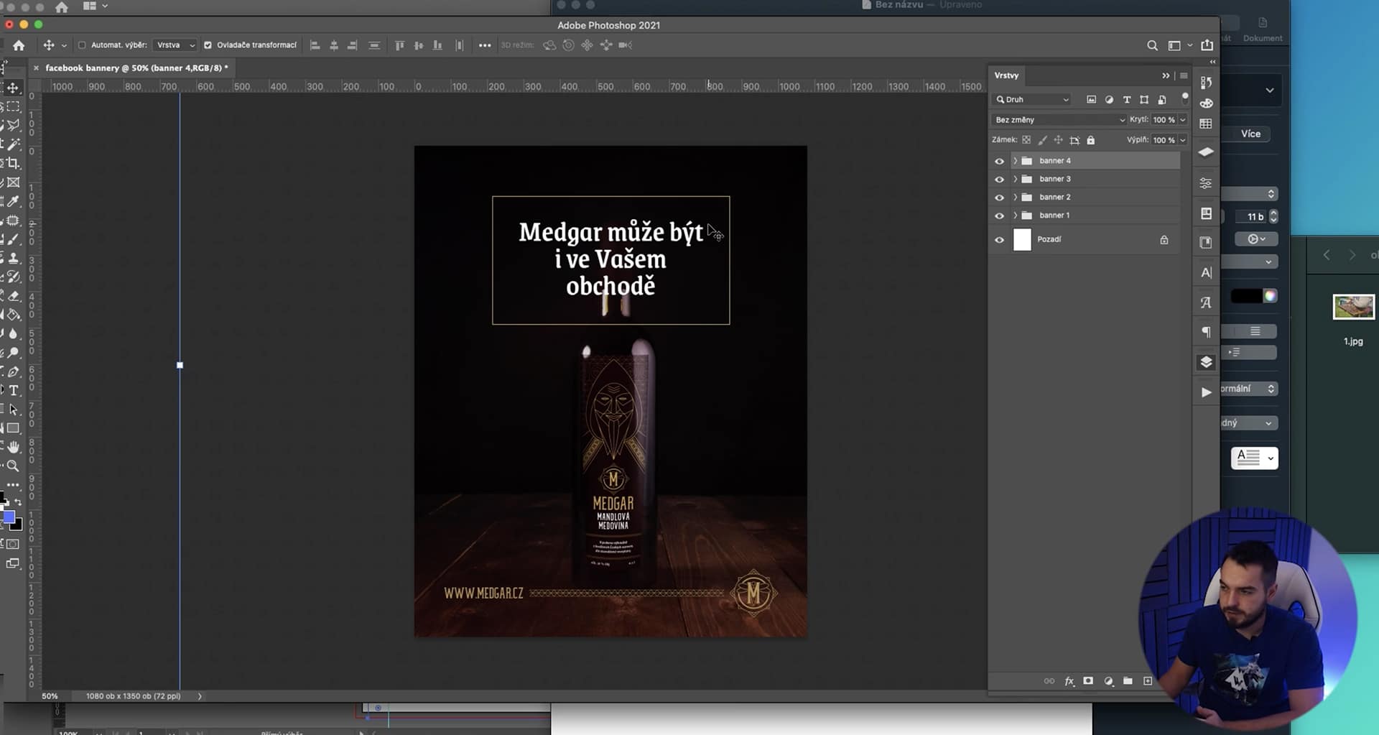
Task: Switch to the Vrstvy panel tab
Action: point(1006,75)
